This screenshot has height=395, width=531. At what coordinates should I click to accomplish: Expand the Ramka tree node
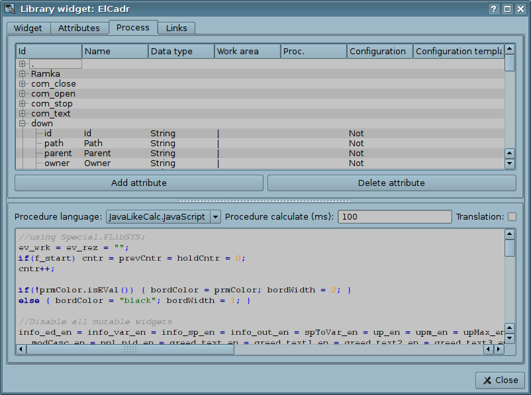(x=22, y=74)
